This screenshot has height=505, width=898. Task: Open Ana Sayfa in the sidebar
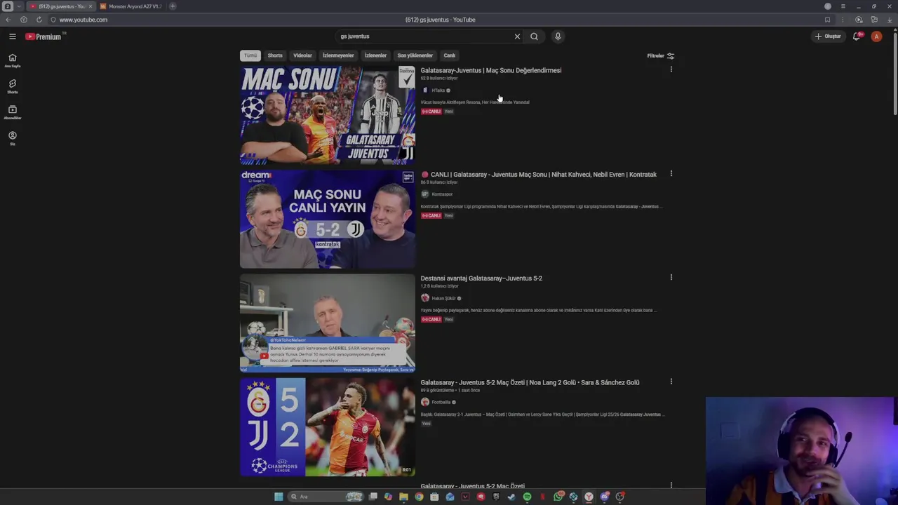point(12,61)
